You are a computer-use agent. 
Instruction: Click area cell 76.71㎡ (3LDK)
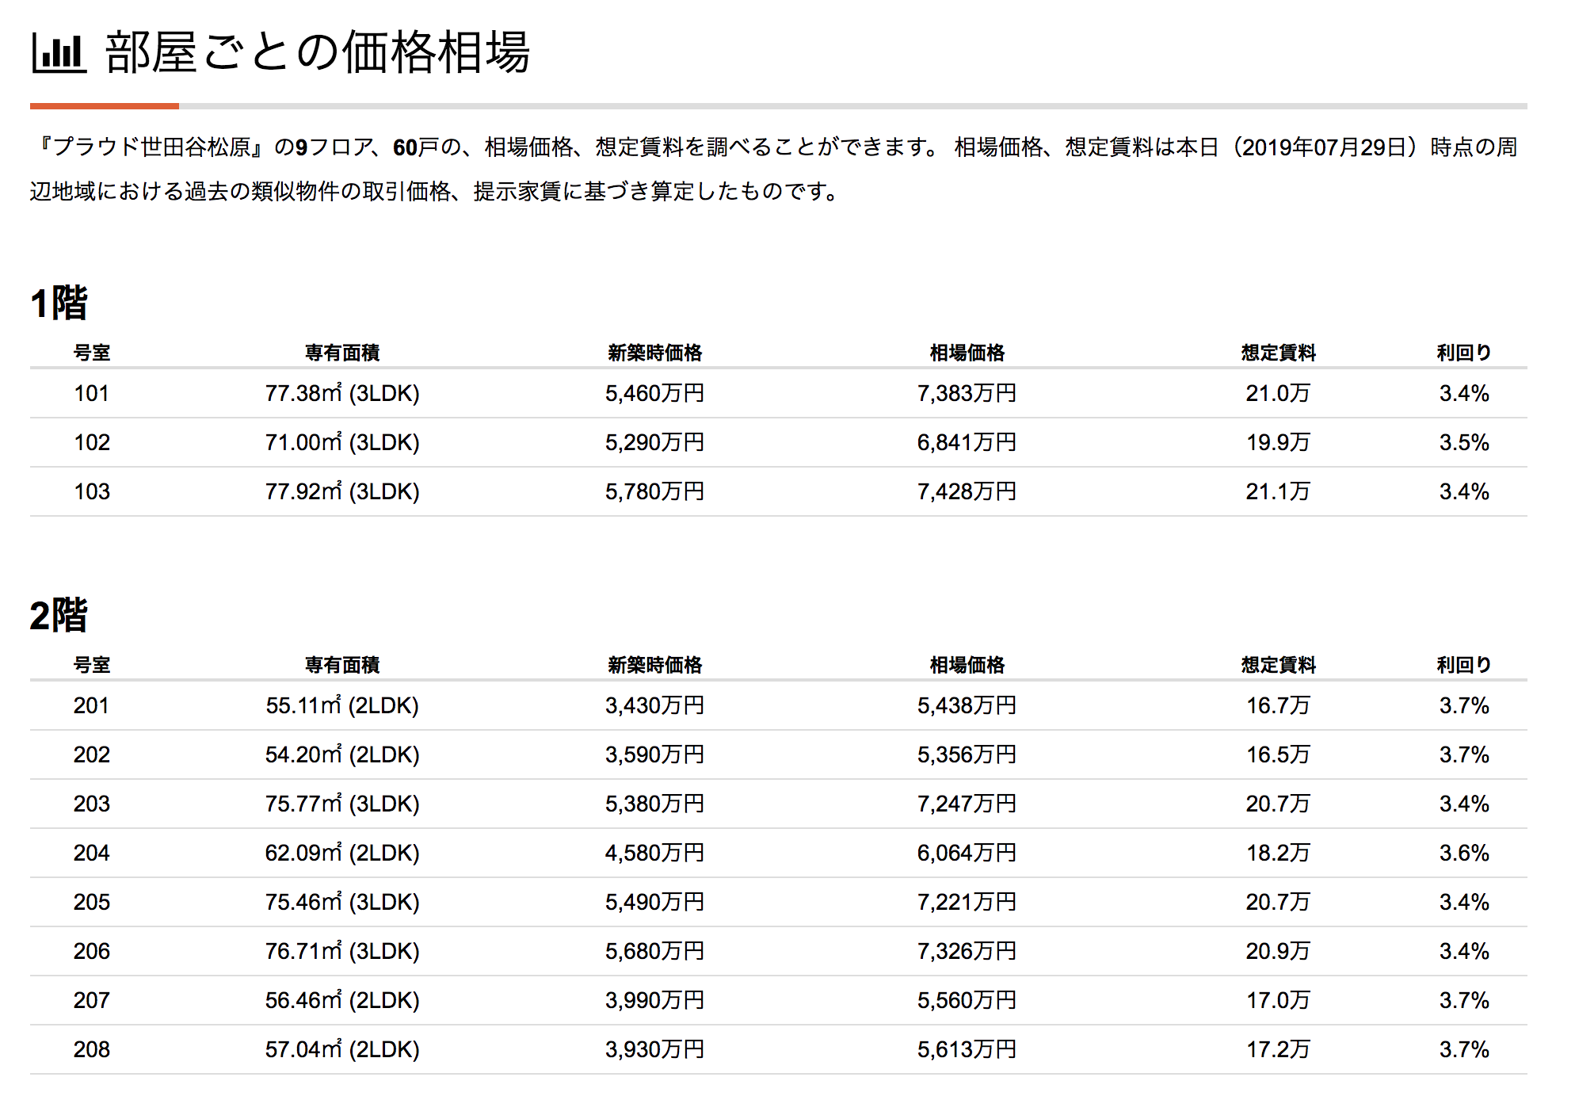[x=342, y=951]
